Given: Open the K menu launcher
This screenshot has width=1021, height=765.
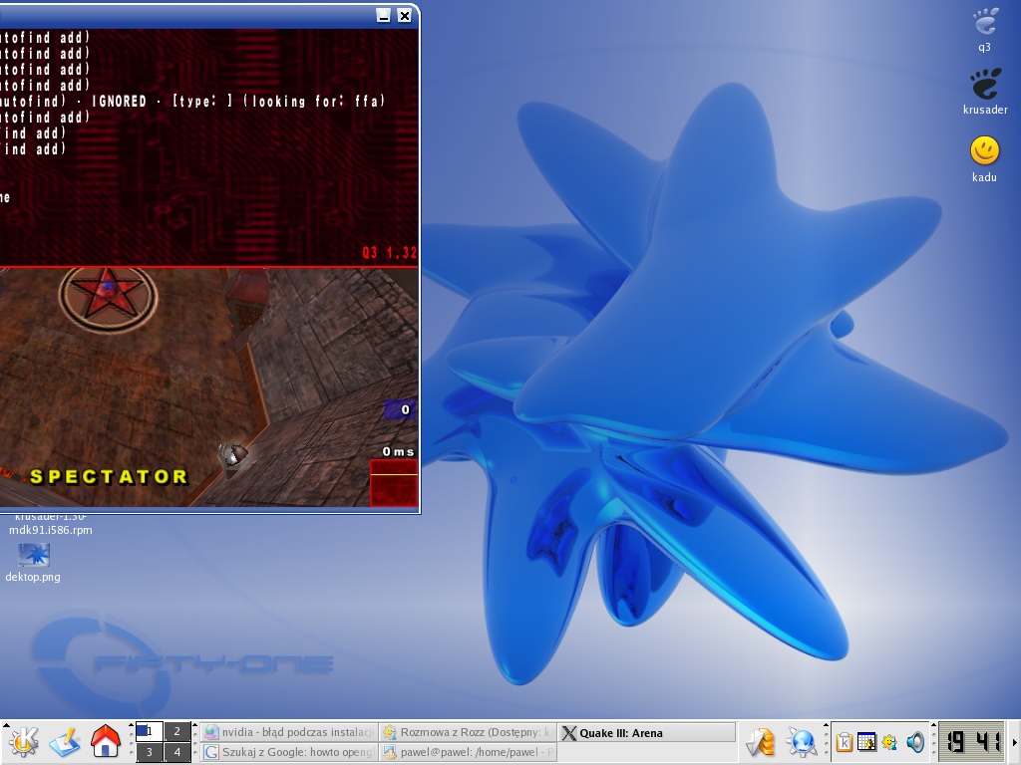Looking at the screenshot, I should click(24, 741).
